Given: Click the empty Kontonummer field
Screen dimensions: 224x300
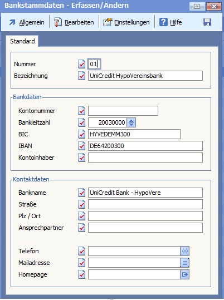Looking at the screenshot, I should pyautogui.click(x=123, y=111).
